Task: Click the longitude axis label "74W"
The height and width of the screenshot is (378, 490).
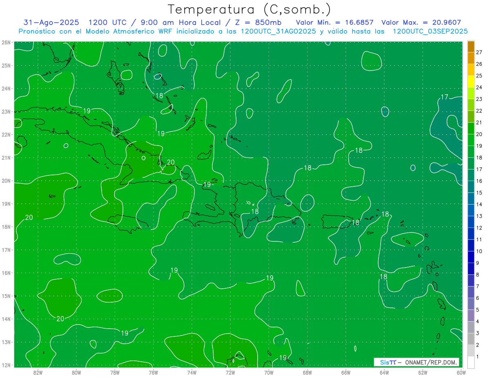Action: [192, 372]
